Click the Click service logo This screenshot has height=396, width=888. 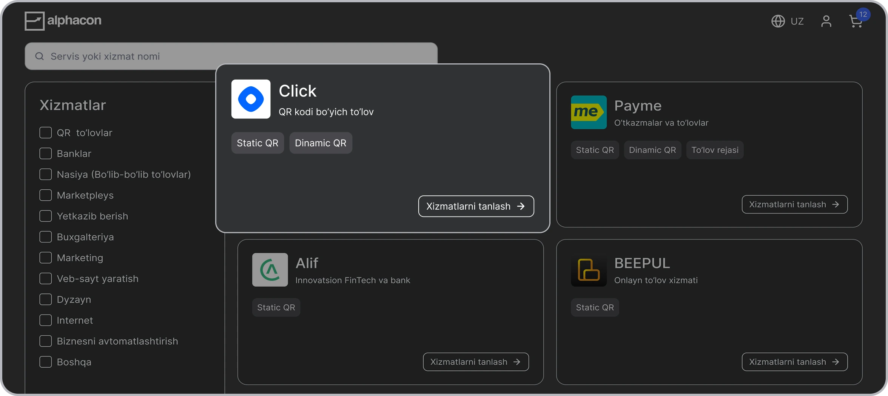coord(251,99)
